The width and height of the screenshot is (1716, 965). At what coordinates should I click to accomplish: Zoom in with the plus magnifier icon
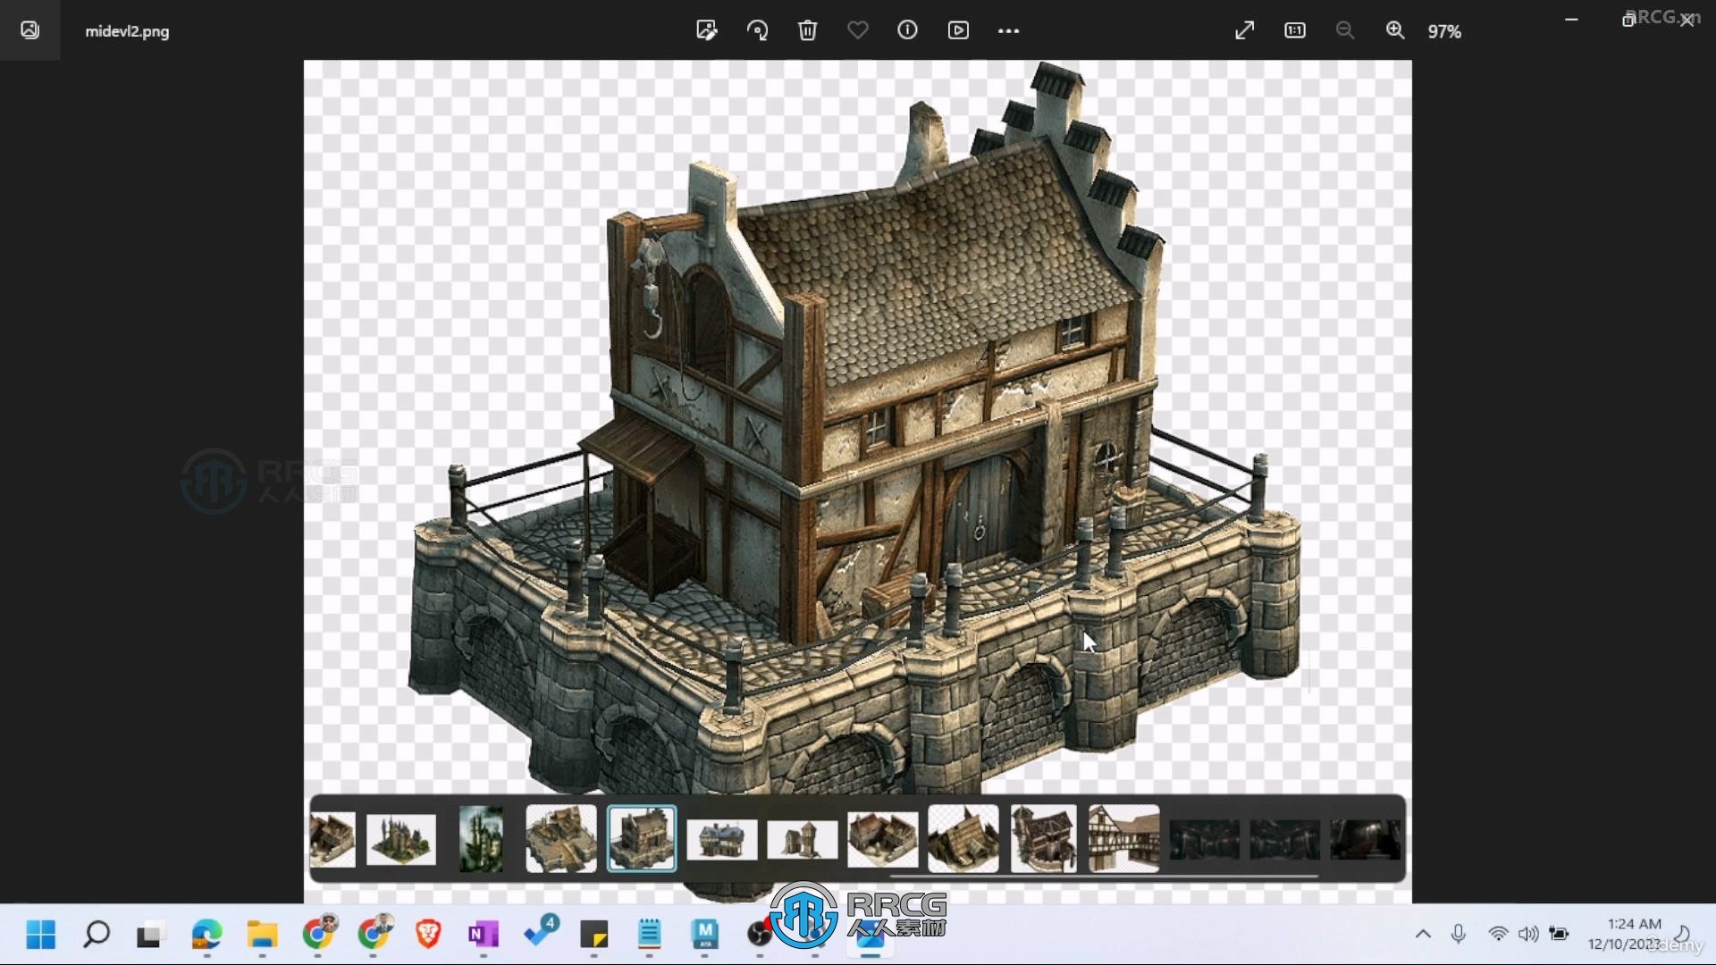click(x=1395, y=30)
